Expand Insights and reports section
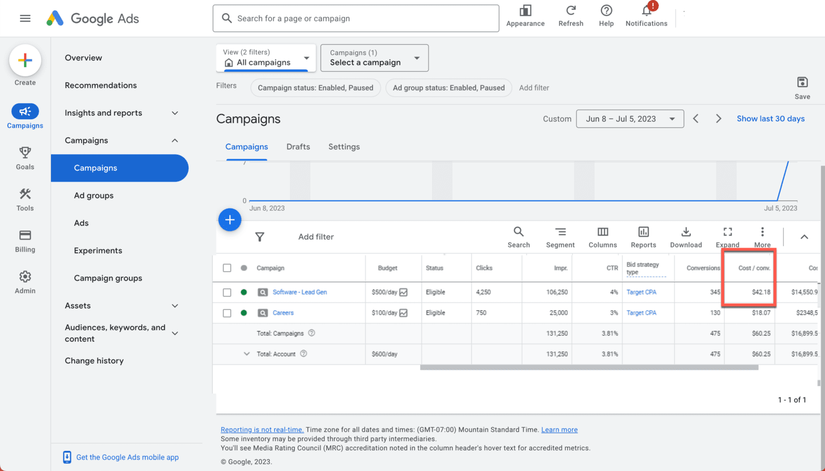Screen dimensions: 825x471 click(175, 113)
